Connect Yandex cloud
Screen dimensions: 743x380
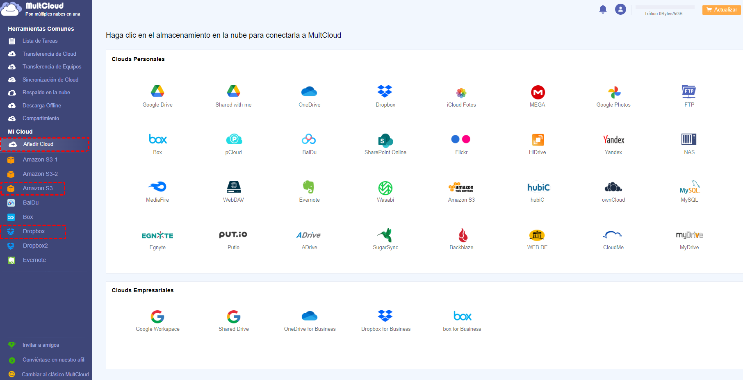click(613, 144)
